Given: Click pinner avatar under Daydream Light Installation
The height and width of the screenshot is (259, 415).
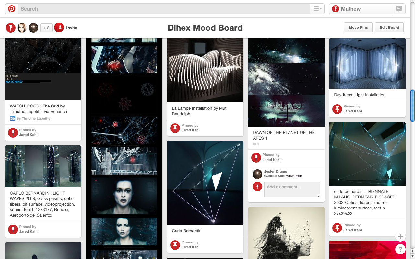Looking at the screenshot, I should pyautogui.click(x=337, y=109).
